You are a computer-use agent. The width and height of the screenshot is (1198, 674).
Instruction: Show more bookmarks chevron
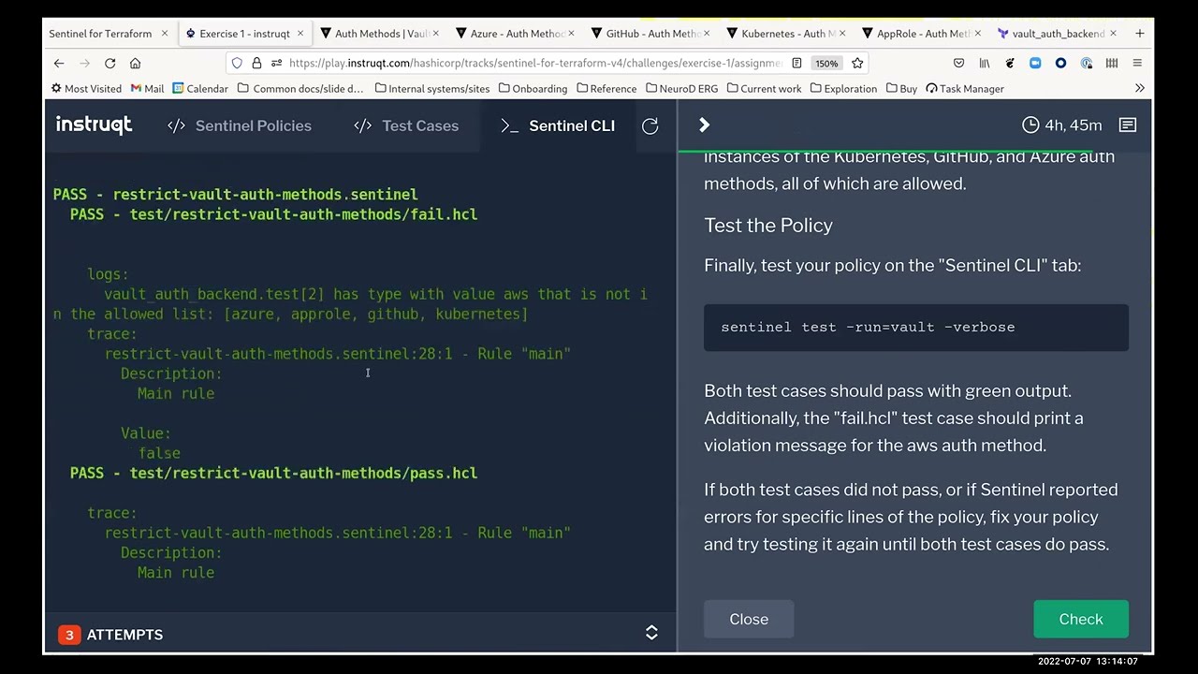[1139, 88]
